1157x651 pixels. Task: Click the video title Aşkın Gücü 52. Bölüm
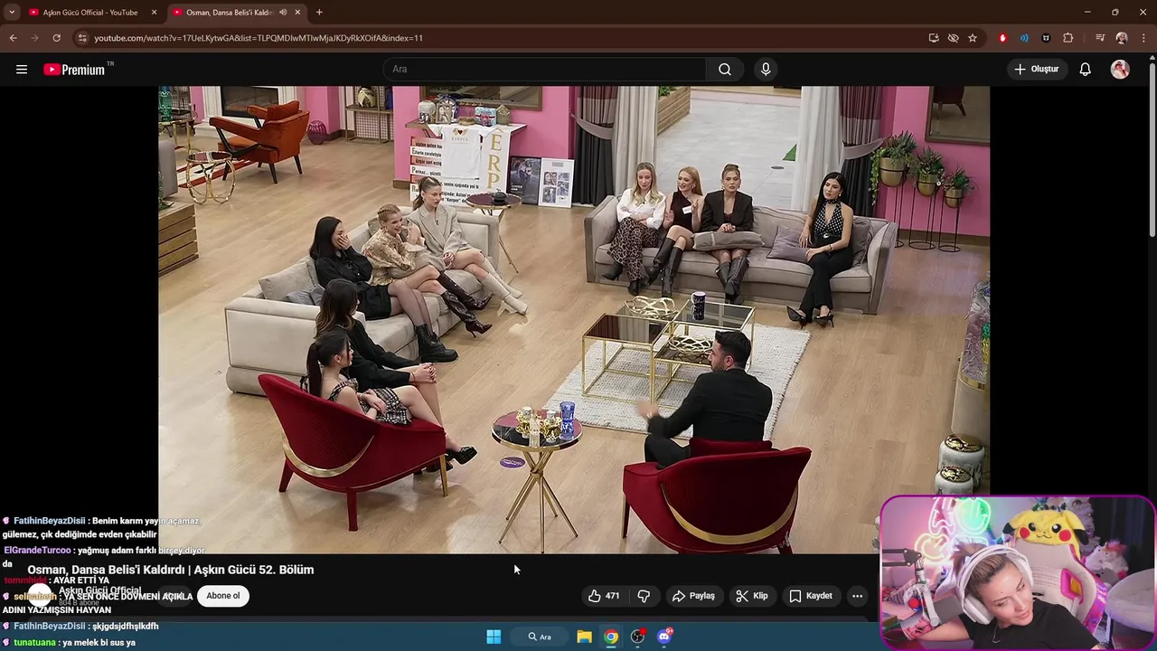point(171,570)
